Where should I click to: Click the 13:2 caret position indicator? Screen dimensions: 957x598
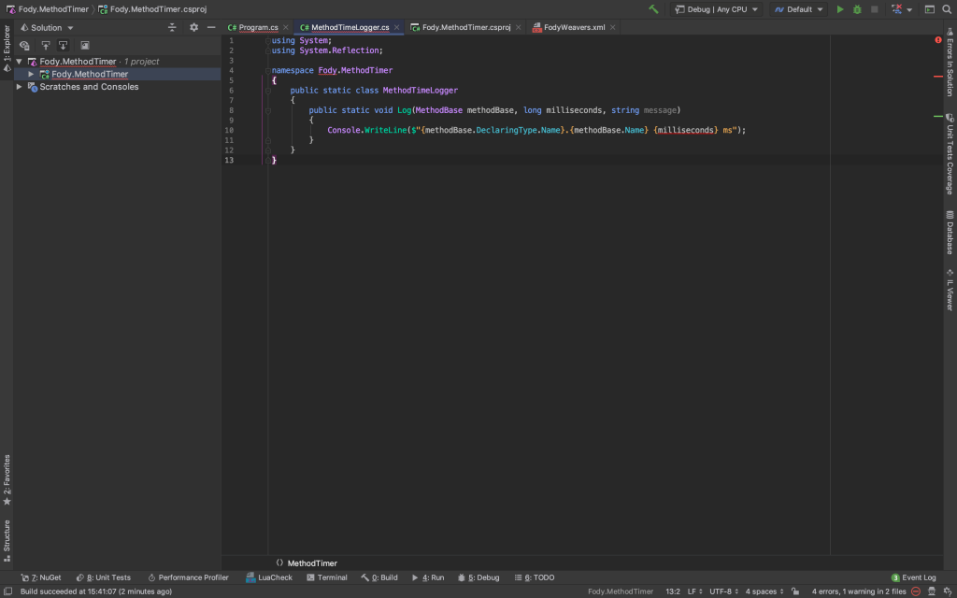(673, 591)
